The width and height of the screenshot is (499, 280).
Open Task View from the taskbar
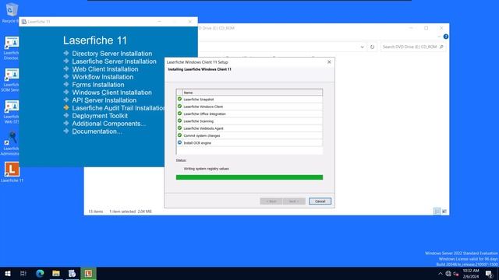[x=23, y=273]
